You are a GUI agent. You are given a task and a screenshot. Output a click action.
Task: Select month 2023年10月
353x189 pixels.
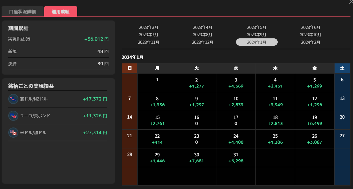311,35
